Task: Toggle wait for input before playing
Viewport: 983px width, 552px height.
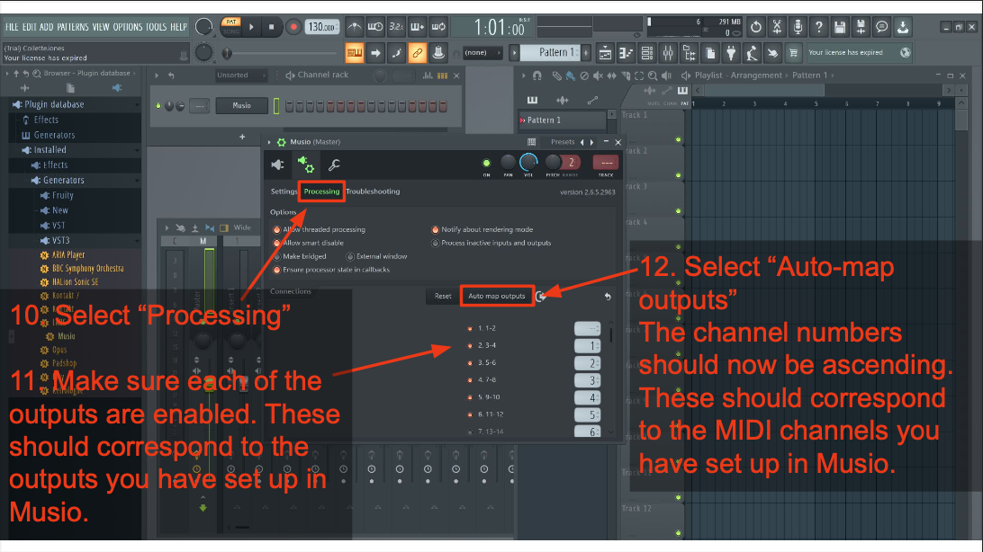Action: [x=375, y=27]
